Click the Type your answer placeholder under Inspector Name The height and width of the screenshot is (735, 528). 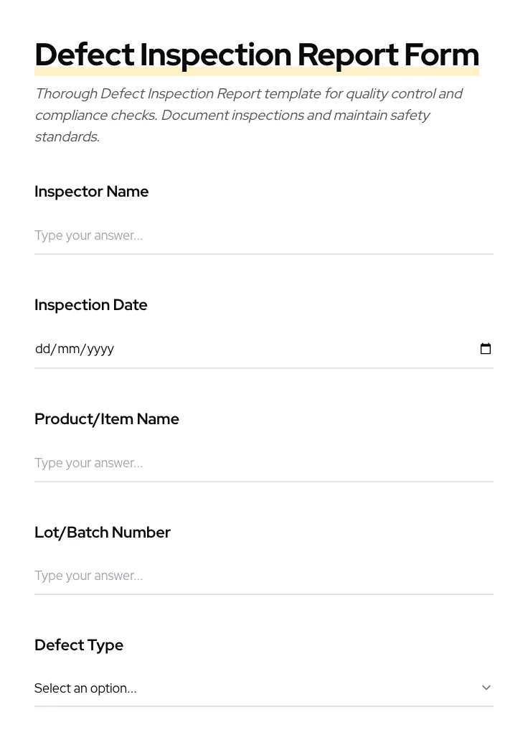pyautogui.click(x=88, y=235)
